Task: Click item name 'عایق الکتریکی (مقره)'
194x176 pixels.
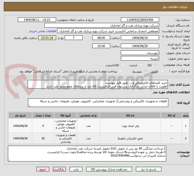Action: coord(130,138)
